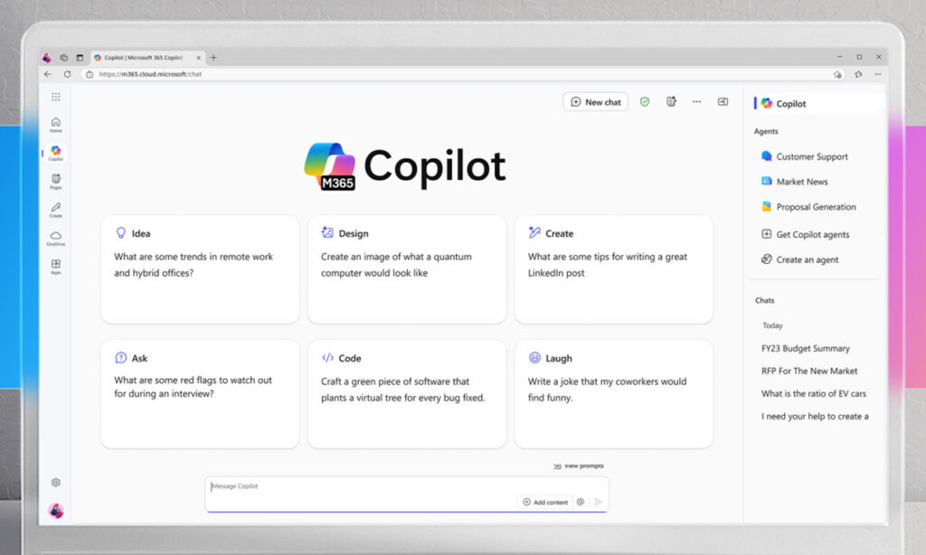Viewport: 926px width, 555px height.
Task: Click the browser favorites star icon
Action: (858, 74)
